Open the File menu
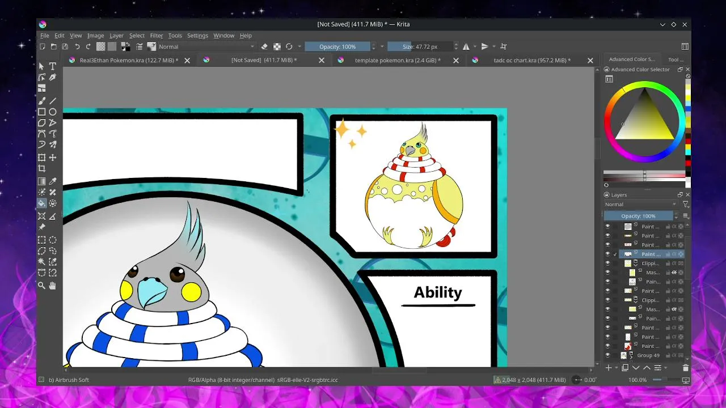Image resolution: width=726 pixels, height=408 pixels. pyautogui.click(x=45, y=35)
